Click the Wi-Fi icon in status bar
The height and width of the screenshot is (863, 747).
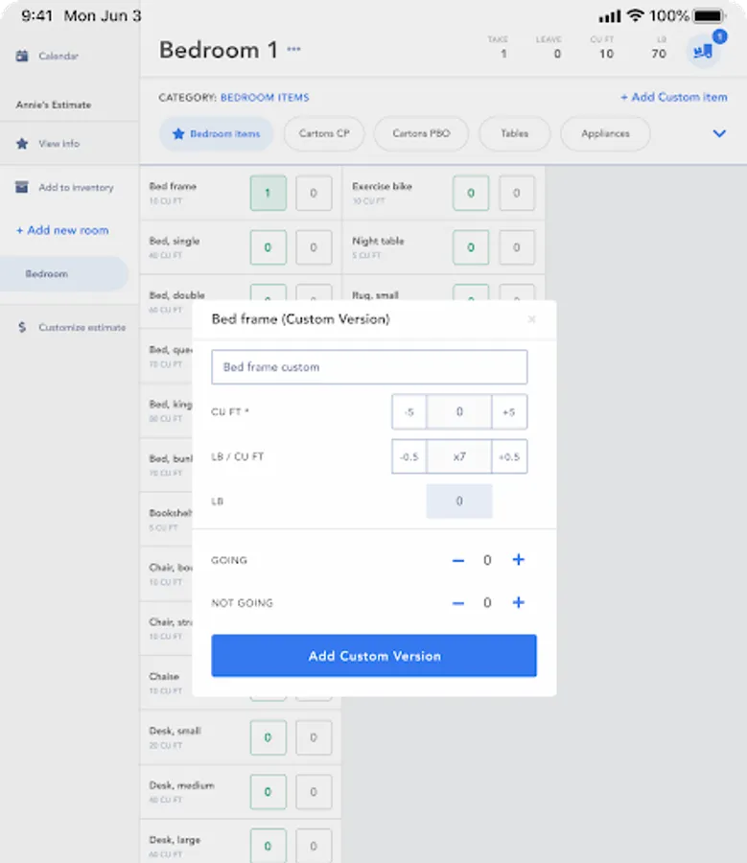pyautogui.click(x=635, y=15)
